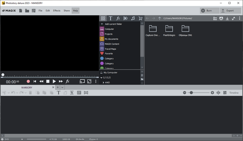243x141 pixels.
Task: Click the Burn button
Action: point(209,11)
